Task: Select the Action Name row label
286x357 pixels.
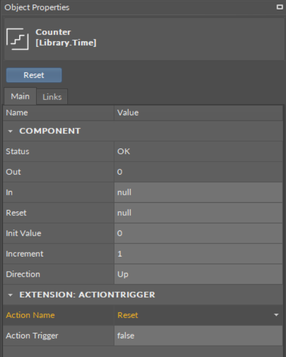Action: coord(30,315)
